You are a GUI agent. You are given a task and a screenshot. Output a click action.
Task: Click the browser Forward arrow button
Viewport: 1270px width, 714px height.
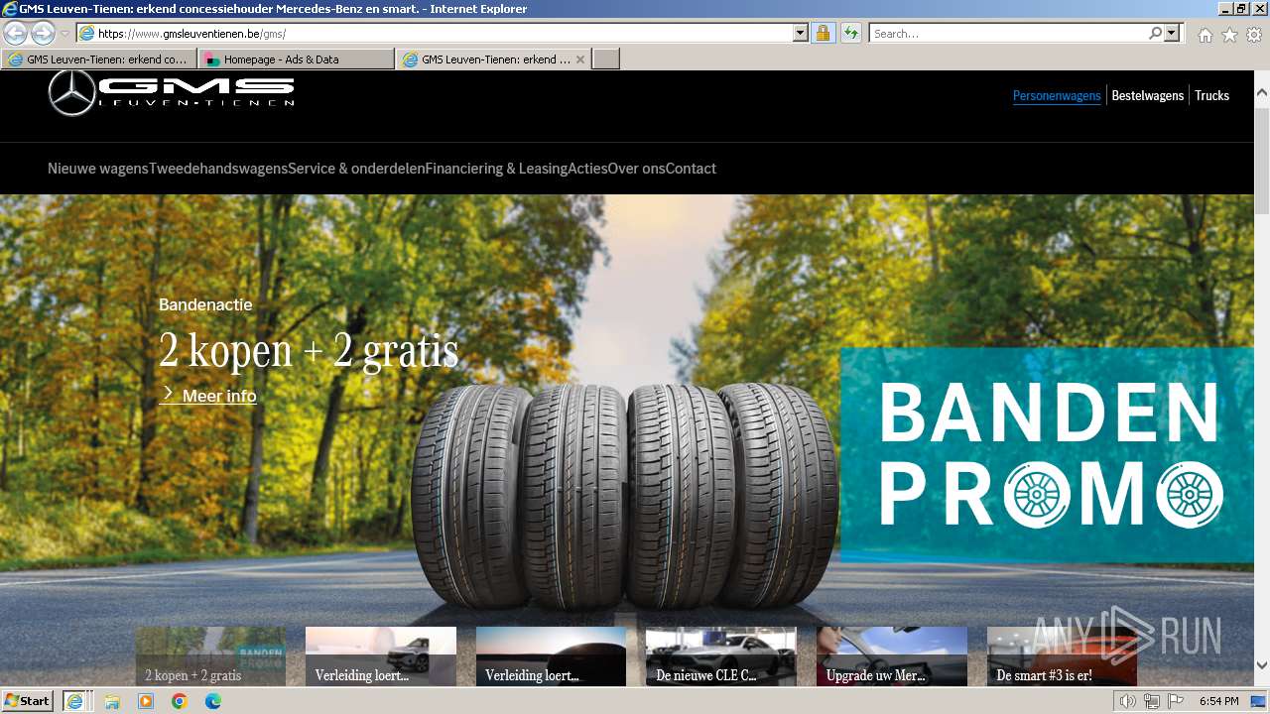[43, 34]
